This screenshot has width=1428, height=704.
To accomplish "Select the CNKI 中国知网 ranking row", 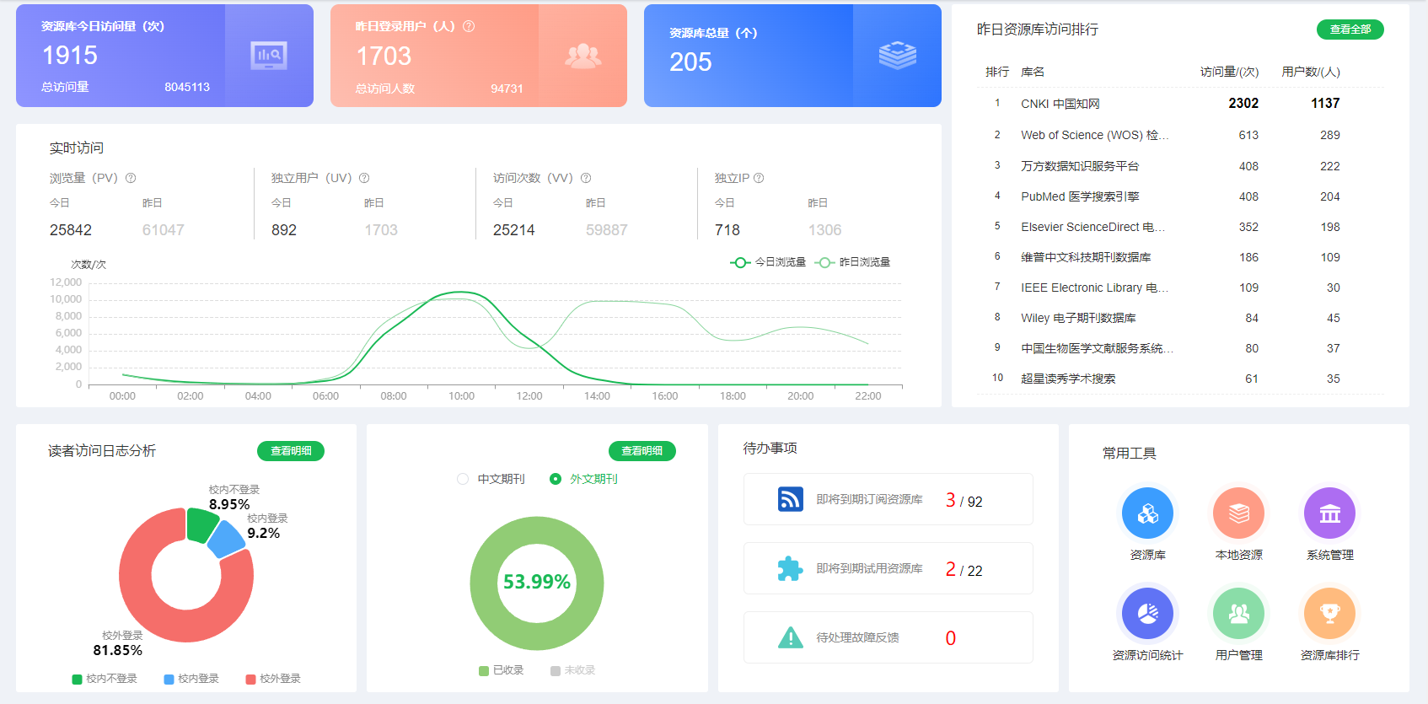I will click(1180, 104).
